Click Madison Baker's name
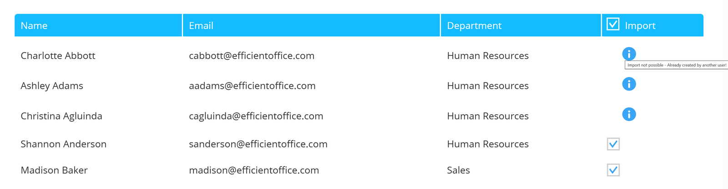 54,170
